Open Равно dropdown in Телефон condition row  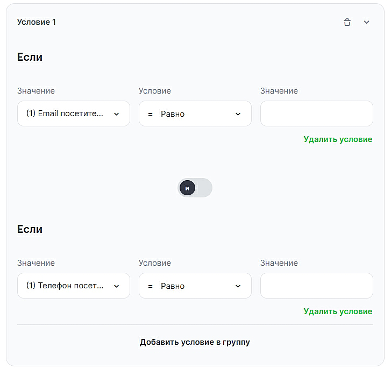(x=195, y=286)
